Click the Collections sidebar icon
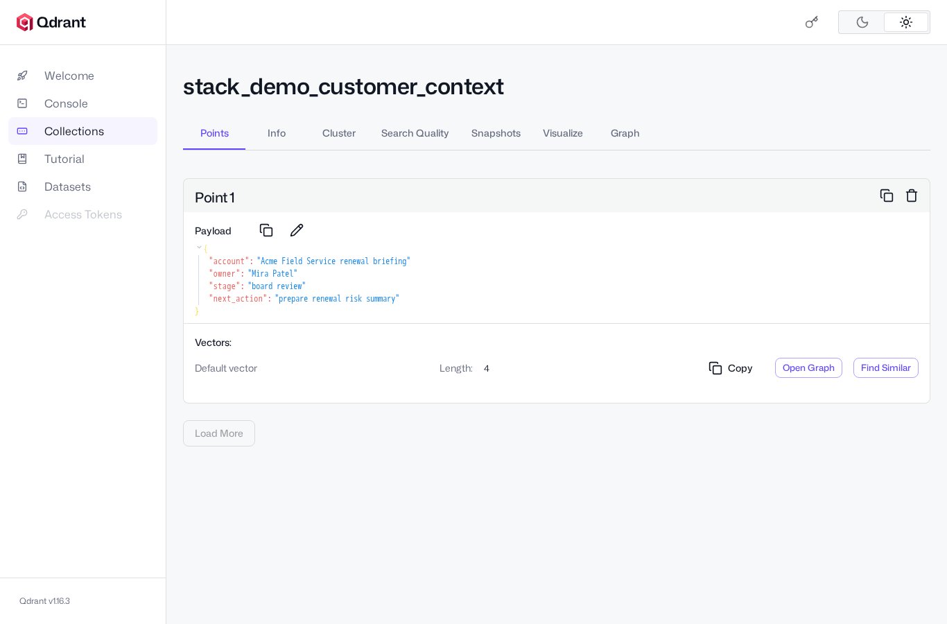Viewport: 947px width, 624px height. pos(22,131)
